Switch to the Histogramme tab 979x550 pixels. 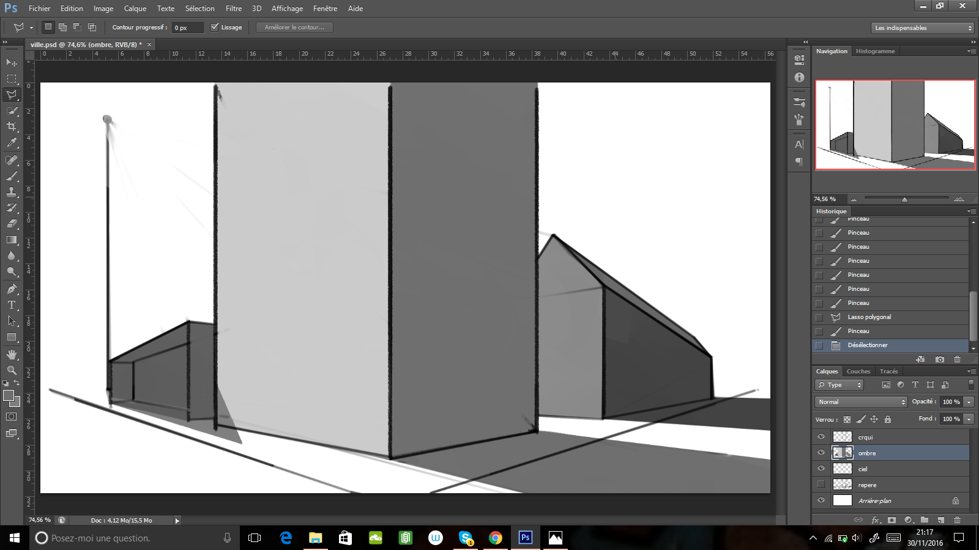pos(875,51)
